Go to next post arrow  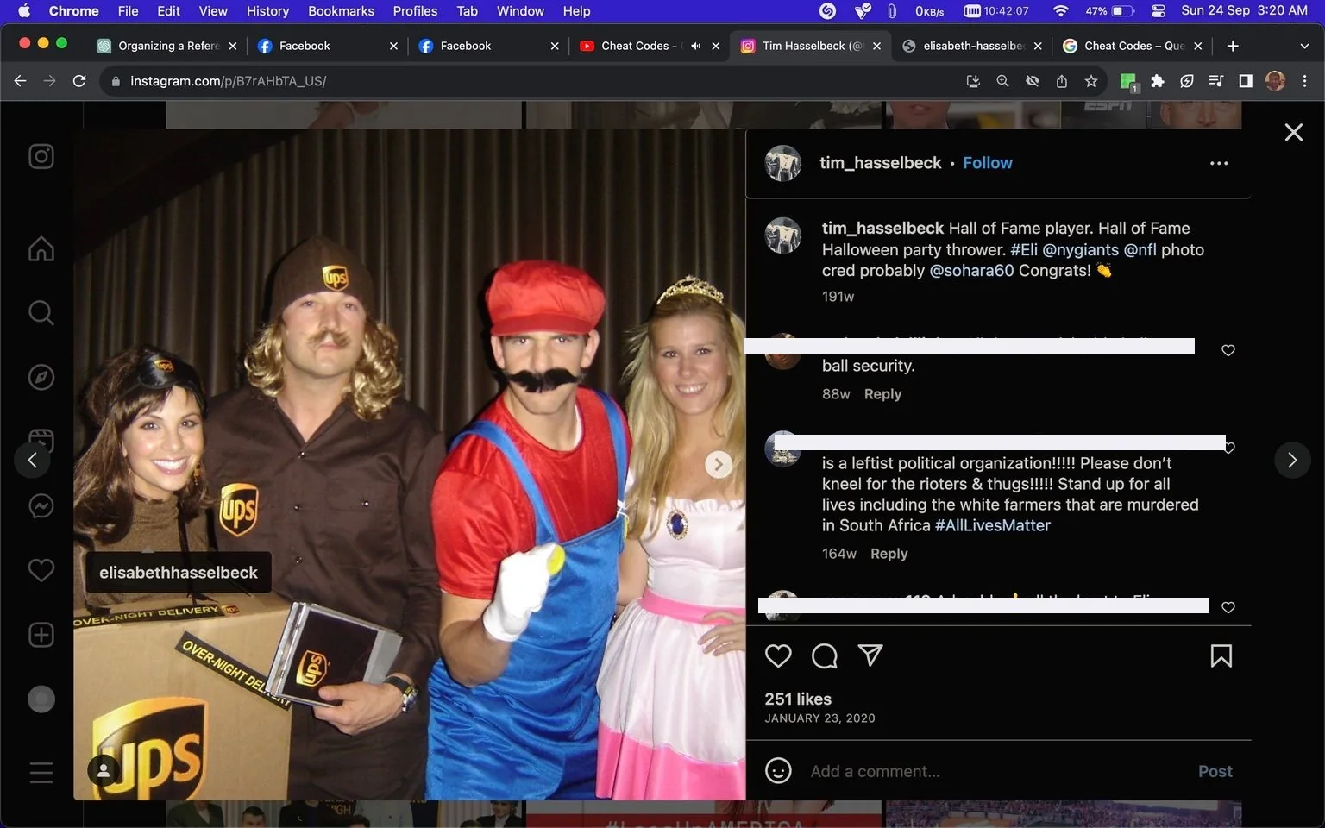pos(1292,460)
